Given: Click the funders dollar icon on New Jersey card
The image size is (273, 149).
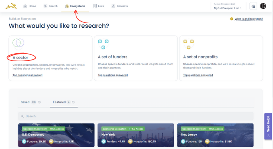Looking at the screenshot, I should coord(183,141).
